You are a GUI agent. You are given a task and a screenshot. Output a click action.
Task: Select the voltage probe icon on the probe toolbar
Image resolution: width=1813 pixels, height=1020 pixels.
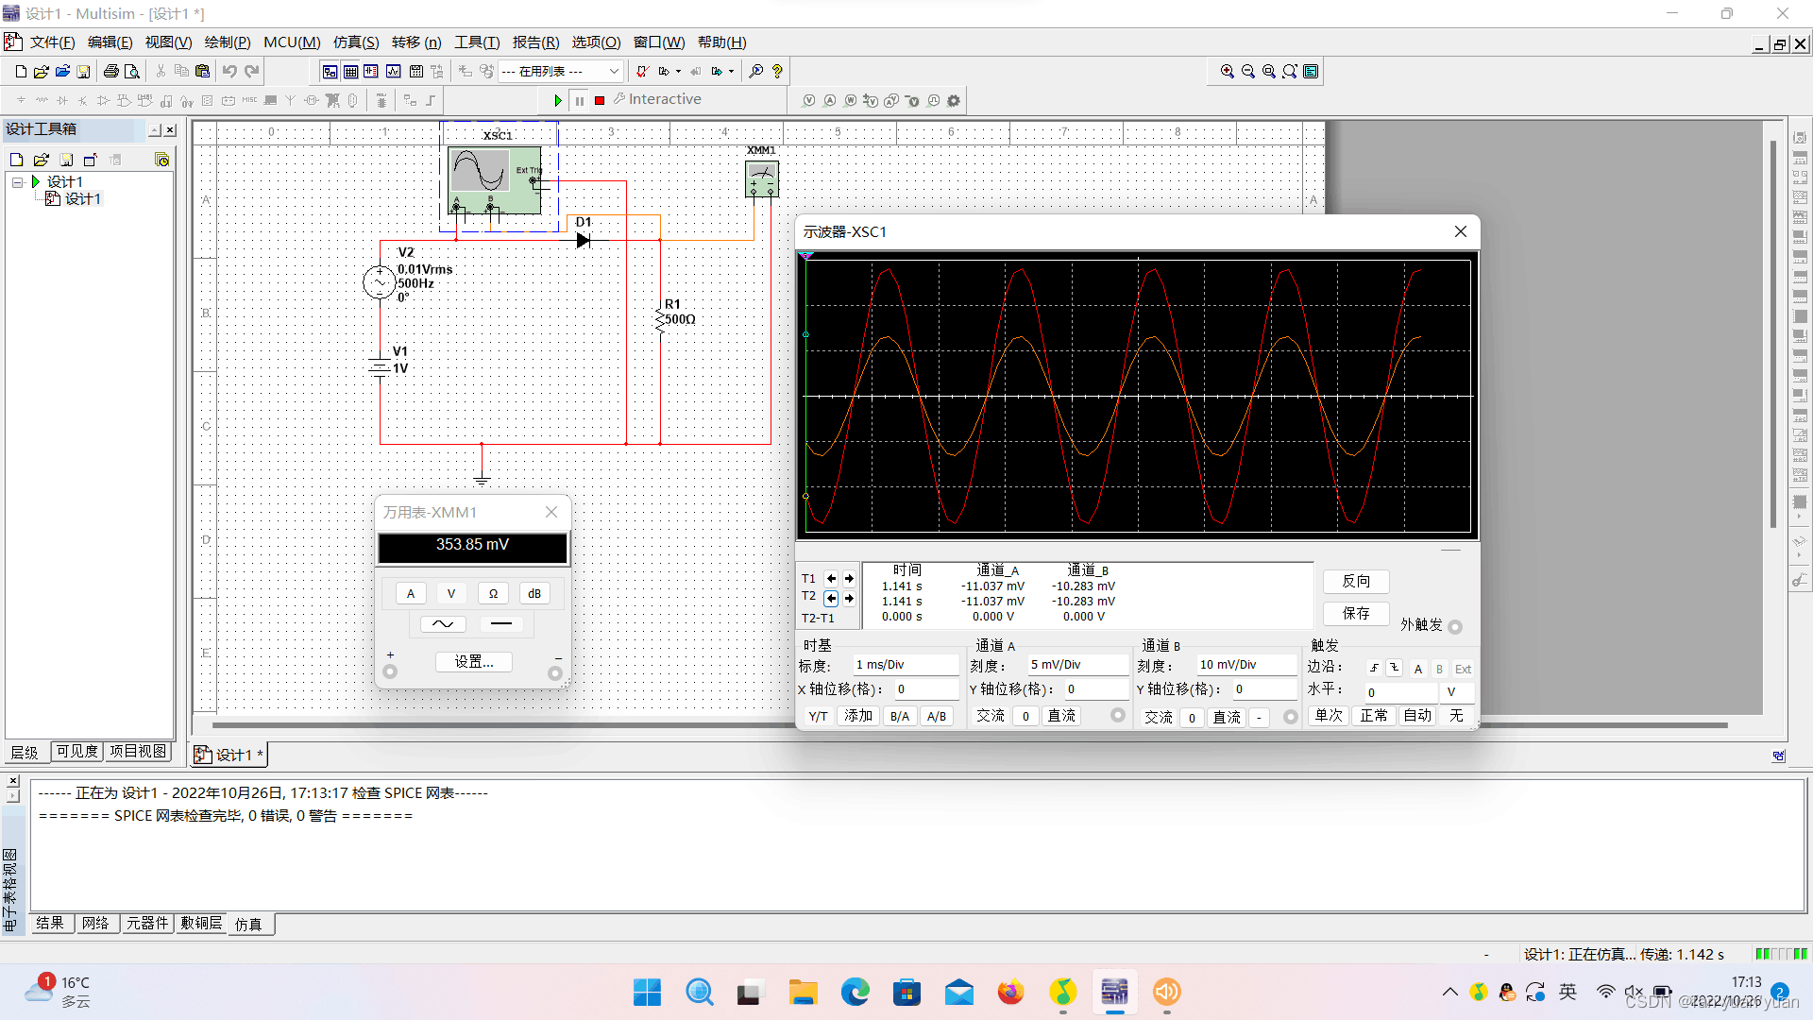[x=808, y=100]
